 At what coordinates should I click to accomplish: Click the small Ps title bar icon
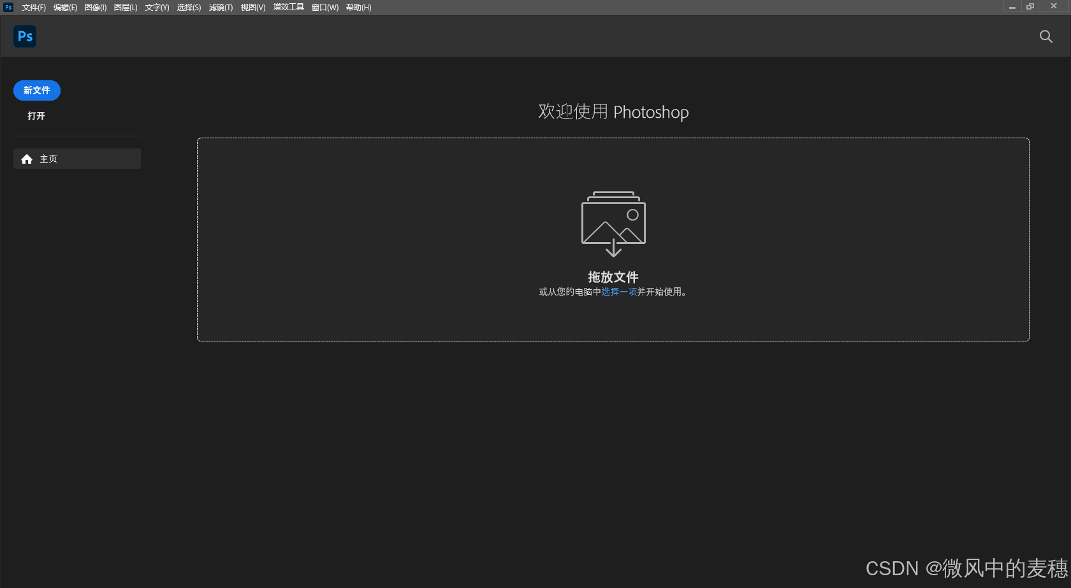[x=8, y=7]
